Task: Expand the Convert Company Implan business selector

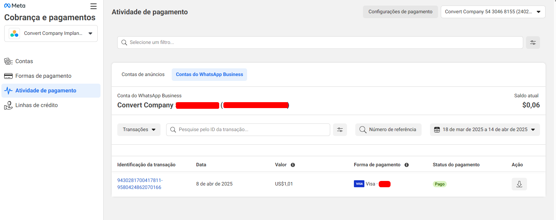Action: click(x=51, y=33)
